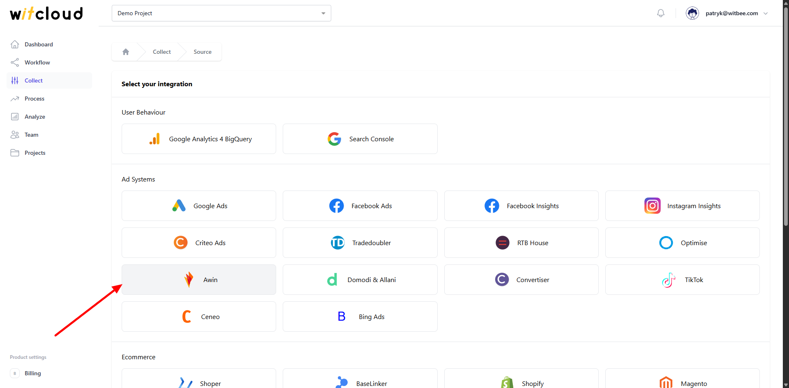Click the 'Ecommerce' section label
Screen dimensions: 789x388
pyautogui.click(x=138, y=357)
